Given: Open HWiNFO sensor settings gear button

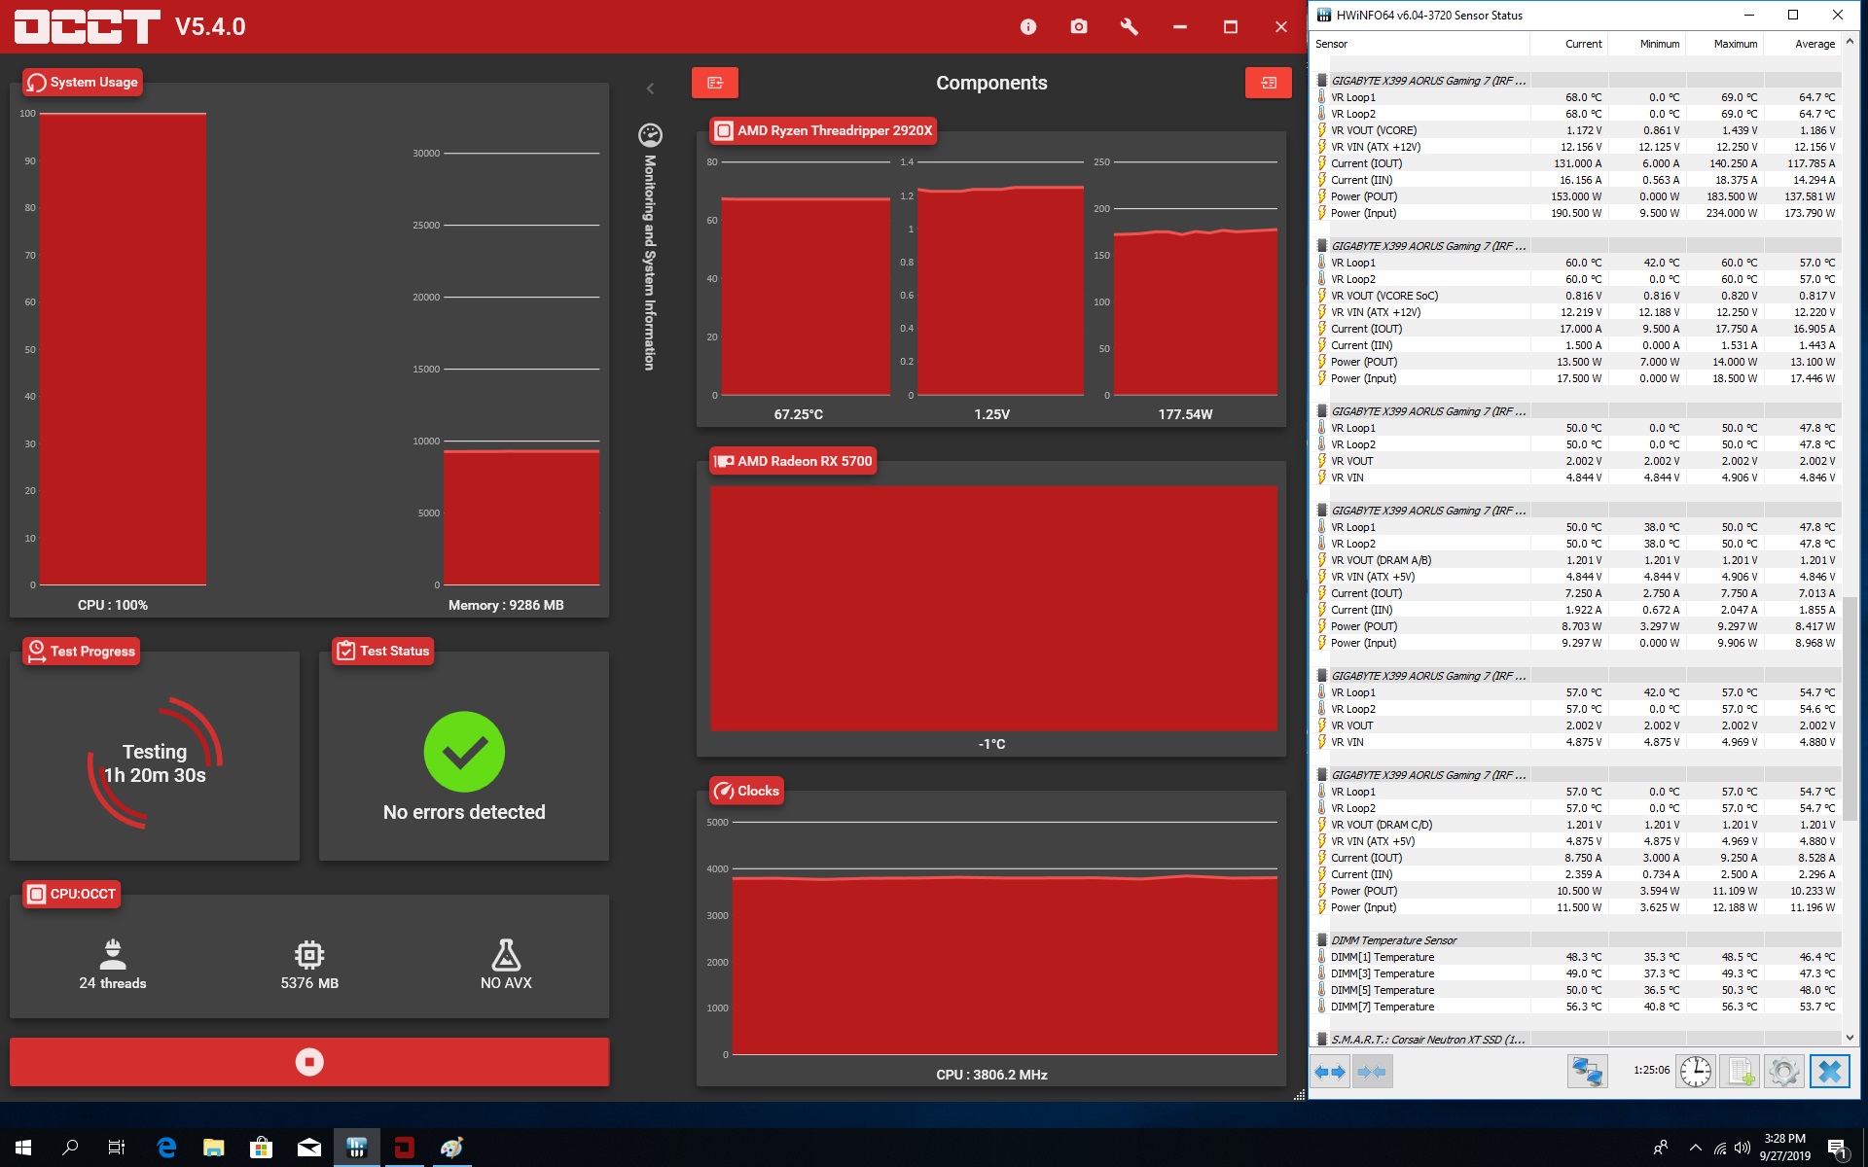Looking at the screenshot, I should pos(1784,1072).
